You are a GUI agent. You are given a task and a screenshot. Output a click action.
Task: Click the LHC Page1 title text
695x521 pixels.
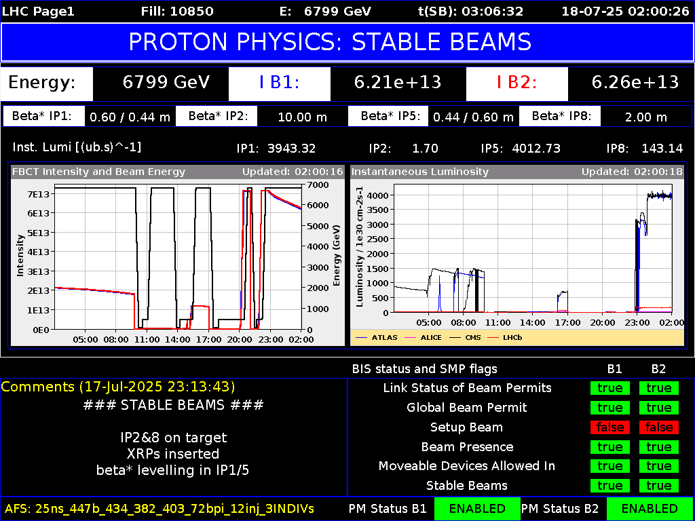pyautogui.click(x=38, y=12)
